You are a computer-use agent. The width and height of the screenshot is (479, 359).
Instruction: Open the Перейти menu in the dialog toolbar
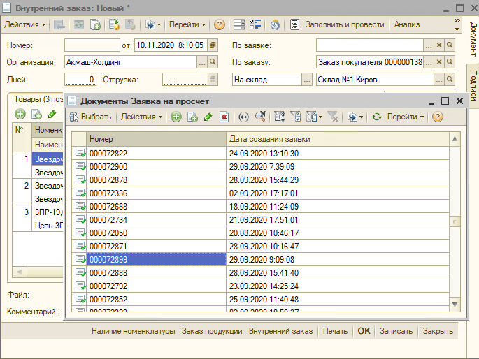click(x=406, y=117)
